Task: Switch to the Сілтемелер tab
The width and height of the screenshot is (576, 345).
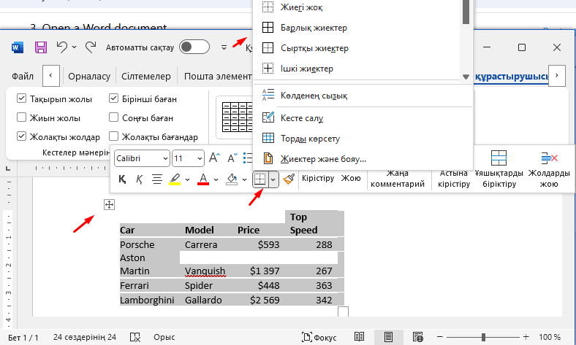Action: (x=146, y=77)
